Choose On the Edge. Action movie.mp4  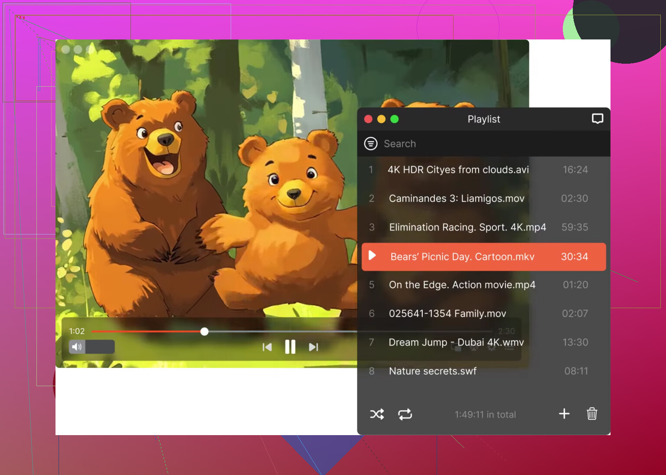click(462, 285)
